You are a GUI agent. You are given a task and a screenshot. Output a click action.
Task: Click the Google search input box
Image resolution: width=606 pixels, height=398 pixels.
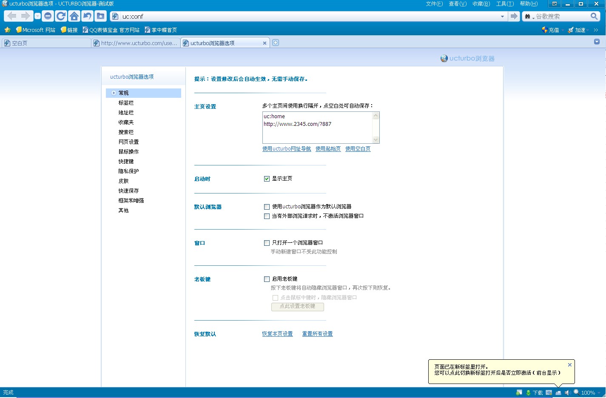coord(562,16)
